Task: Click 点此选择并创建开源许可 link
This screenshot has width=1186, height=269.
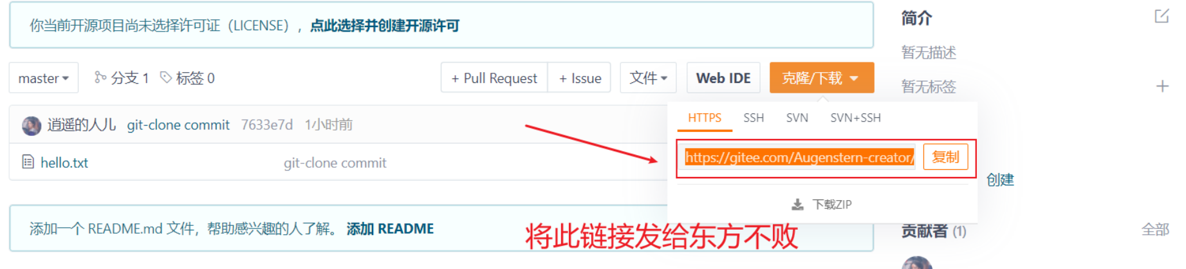Action: (385, 26)
